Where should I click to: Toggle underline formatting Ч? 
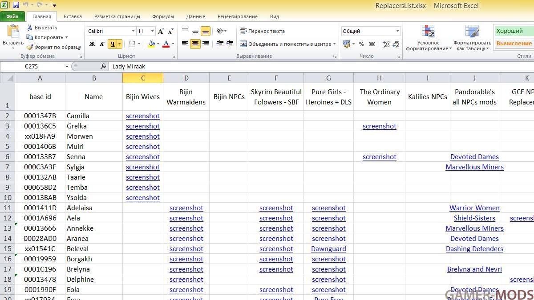pos(112,44)
